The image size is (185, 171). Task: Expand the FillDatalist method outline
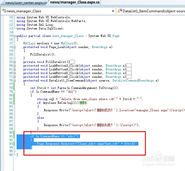coord(15,62)
